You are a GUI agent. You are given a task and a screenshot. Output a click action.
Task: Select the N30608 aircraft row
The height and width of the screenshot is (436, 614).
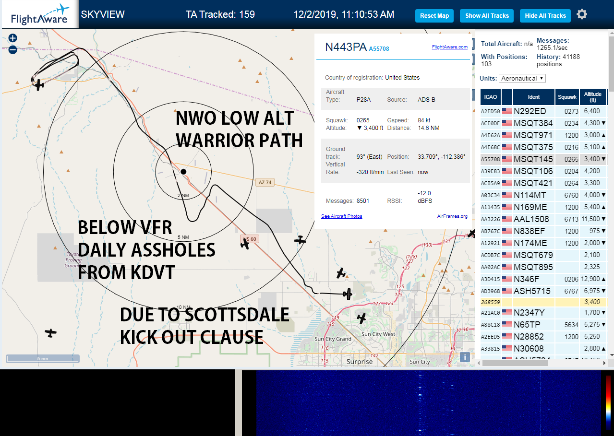544,349
